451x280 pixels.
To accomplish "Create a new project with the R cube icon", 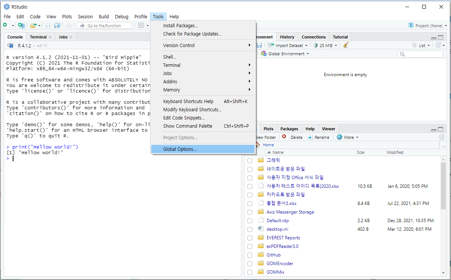I will click(21, 25).
